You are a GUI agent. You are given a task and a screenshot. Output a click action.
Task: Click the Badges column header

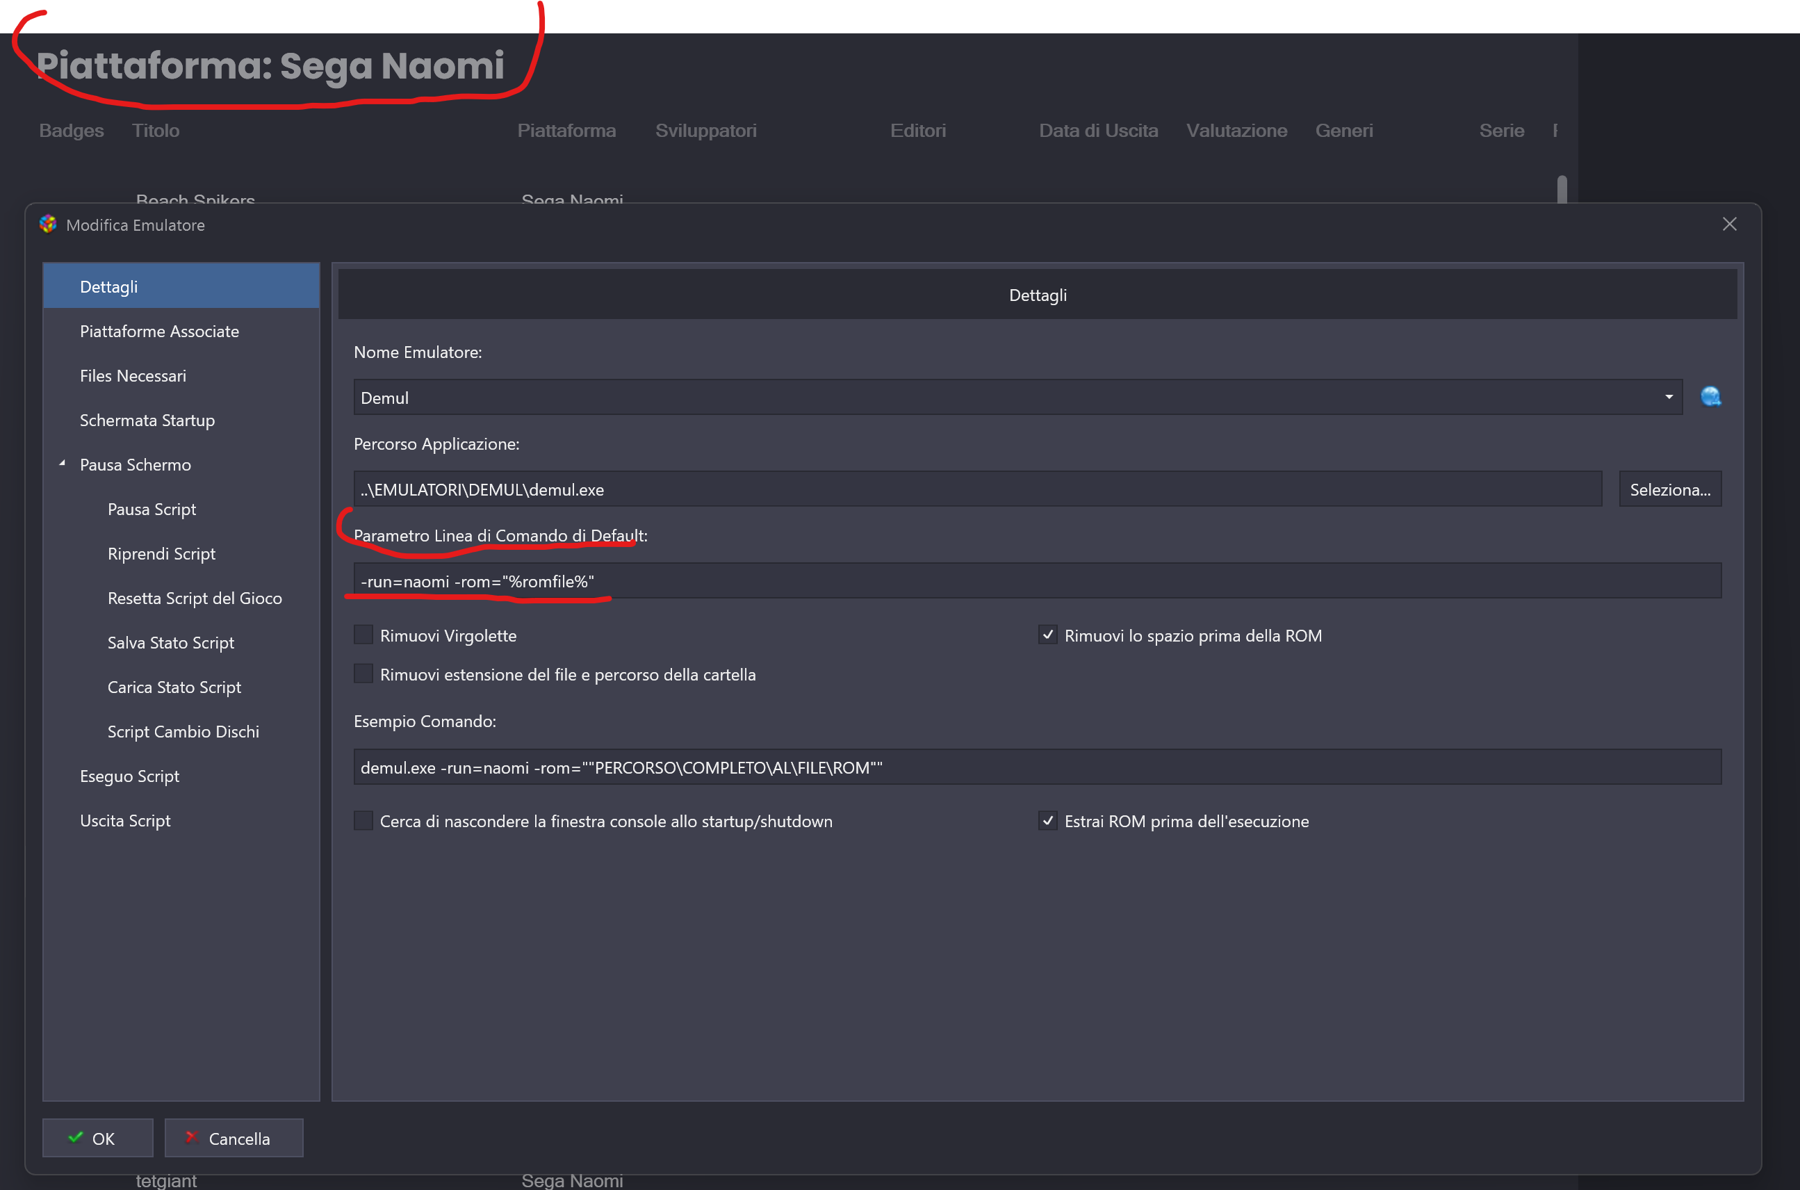click(x=72, y=131)
